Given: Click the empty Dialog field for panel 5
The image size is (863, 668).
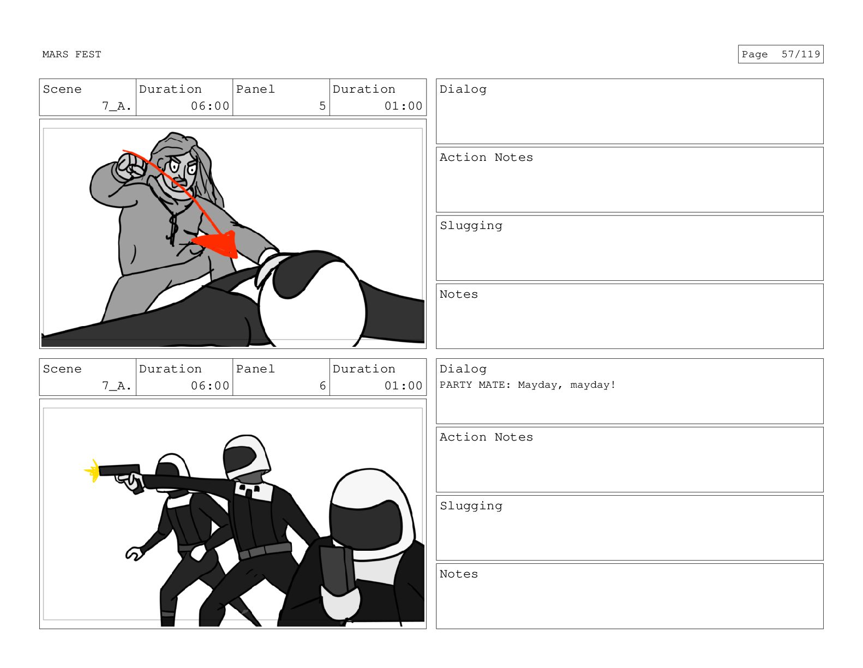Looking at the screenshot, I should pos(630,111).
